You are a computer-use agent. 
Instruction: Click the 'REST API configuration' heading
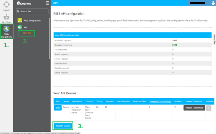pyautogui.click(x=69, y=14)
